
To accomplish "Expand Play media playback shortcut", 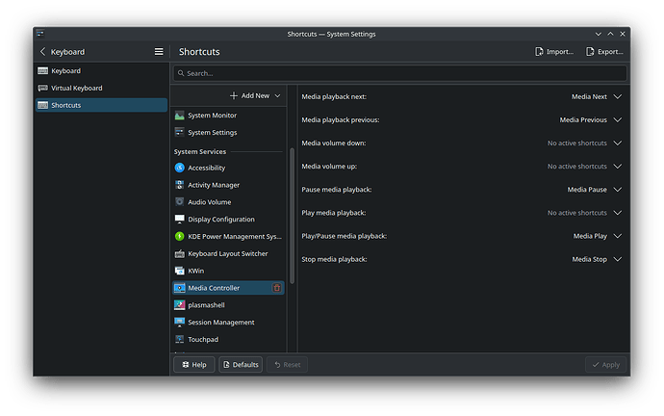I will pyautogui.click(x=618, y=213).
